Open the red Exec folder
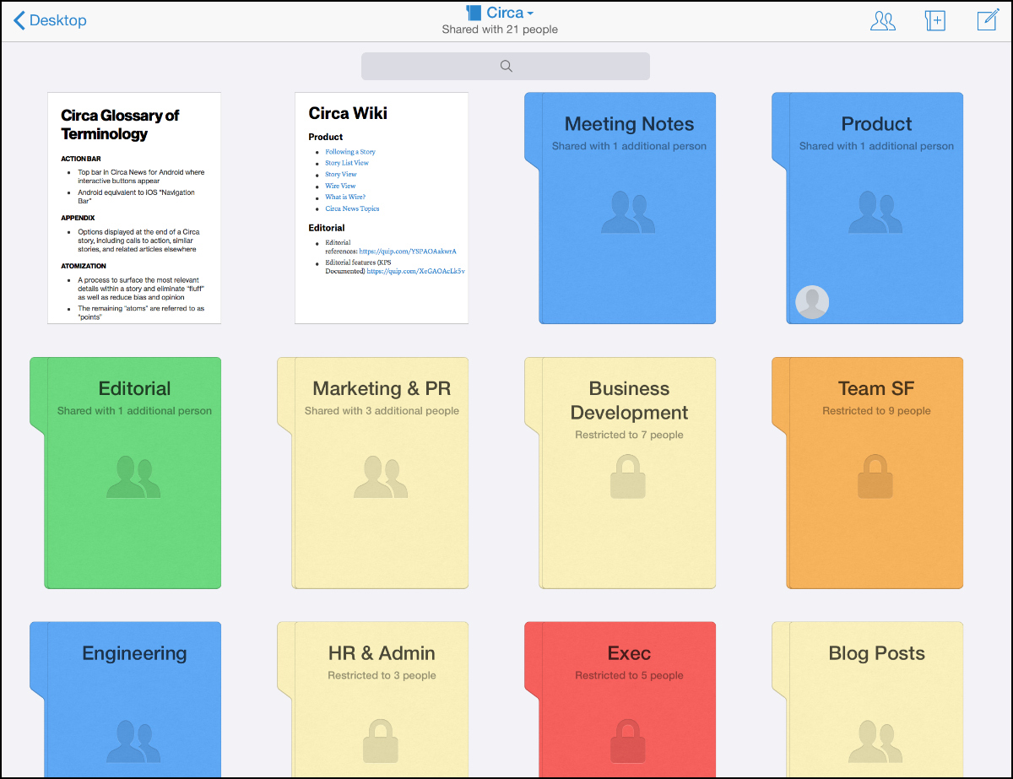Screen dimensions: 1013x779 [627, 701]
